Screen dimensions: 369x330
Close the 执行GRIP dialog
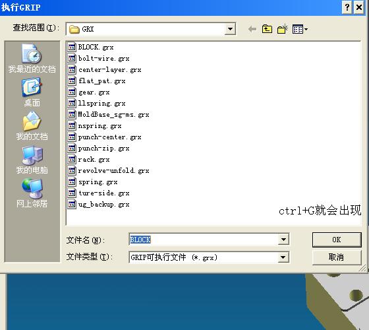tap(359, 7)
